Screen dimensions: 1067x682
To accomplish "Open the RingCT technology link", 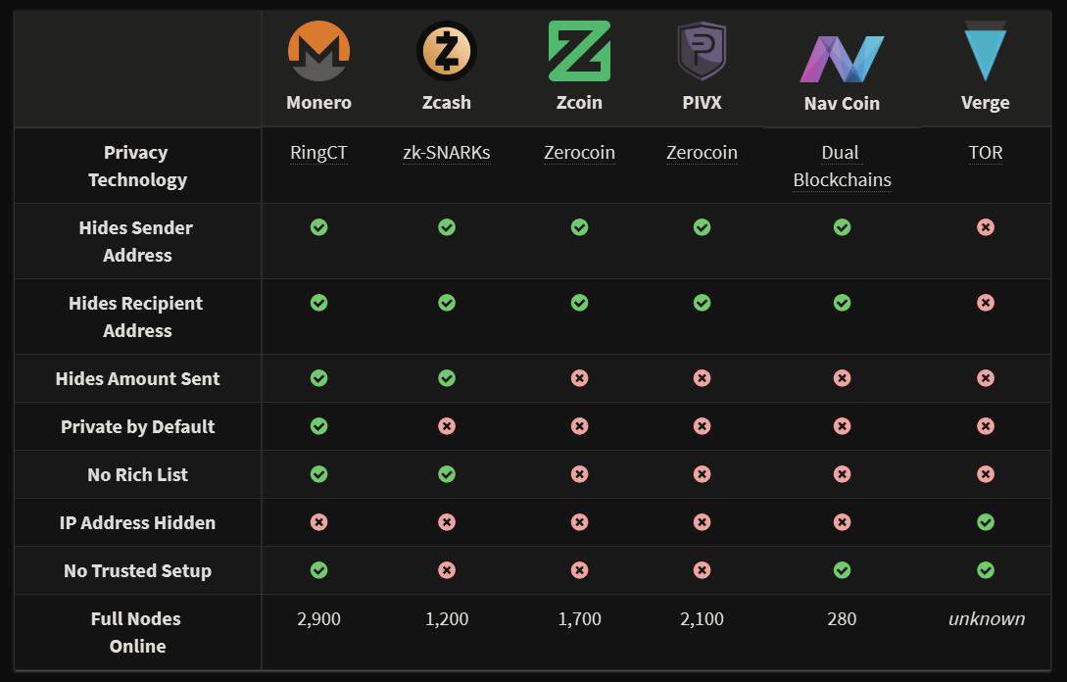I will [x=318, y=153].
